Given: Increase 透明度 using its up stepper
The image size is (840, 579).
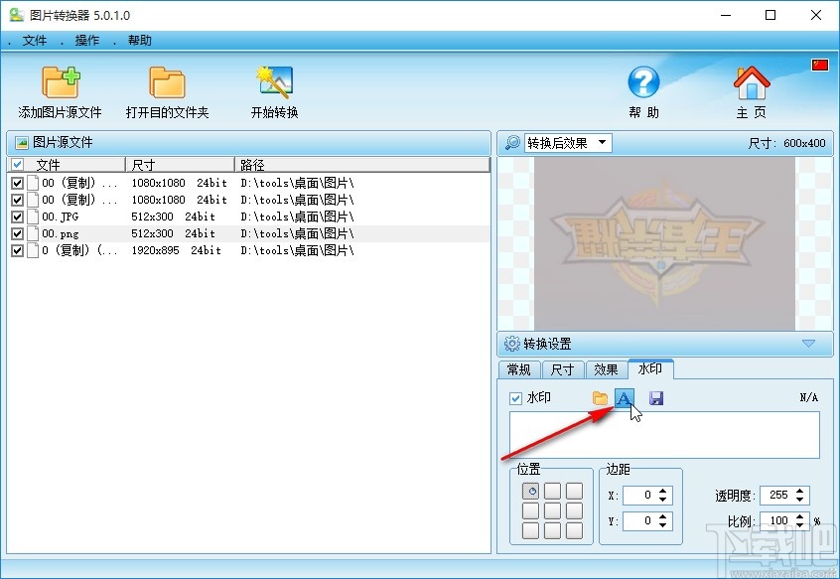Looking at the screenshot, I should pyautogui.click(x=800, y=491).
